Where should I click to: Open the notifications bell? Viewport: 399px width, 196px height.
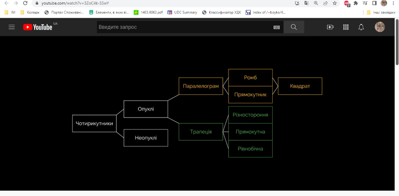(361, 27)
